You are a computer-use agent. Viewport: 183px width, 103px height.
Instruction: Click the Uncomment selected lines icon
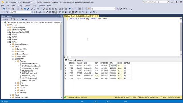point(83,12)
